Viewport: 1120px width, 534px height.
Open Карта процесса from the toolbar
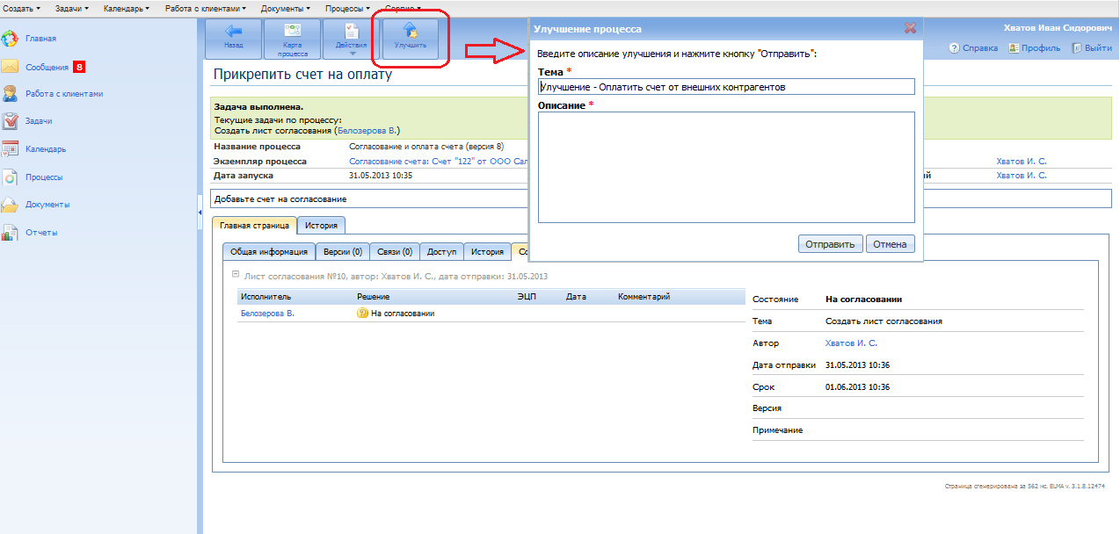tap(293, 40)
